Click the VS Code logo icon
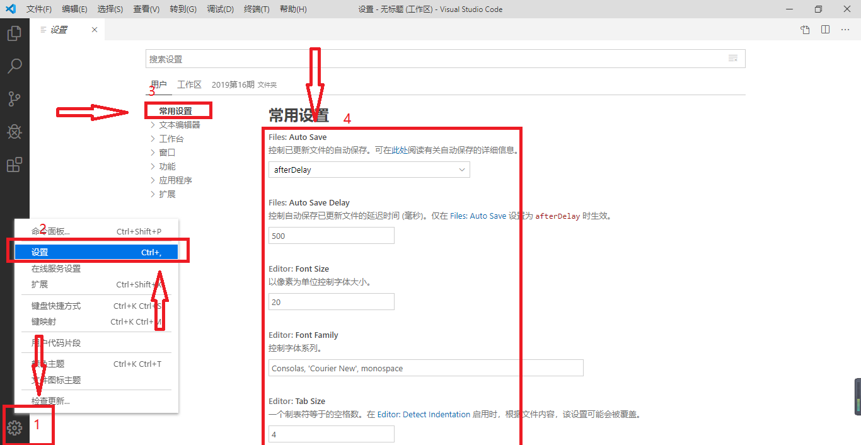Image resolution: width=861 pixels, height=445 pixels. pyautogui.click(x=11, y=9)
